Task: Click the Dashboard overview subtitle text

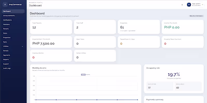Action: tap(54, 16)
